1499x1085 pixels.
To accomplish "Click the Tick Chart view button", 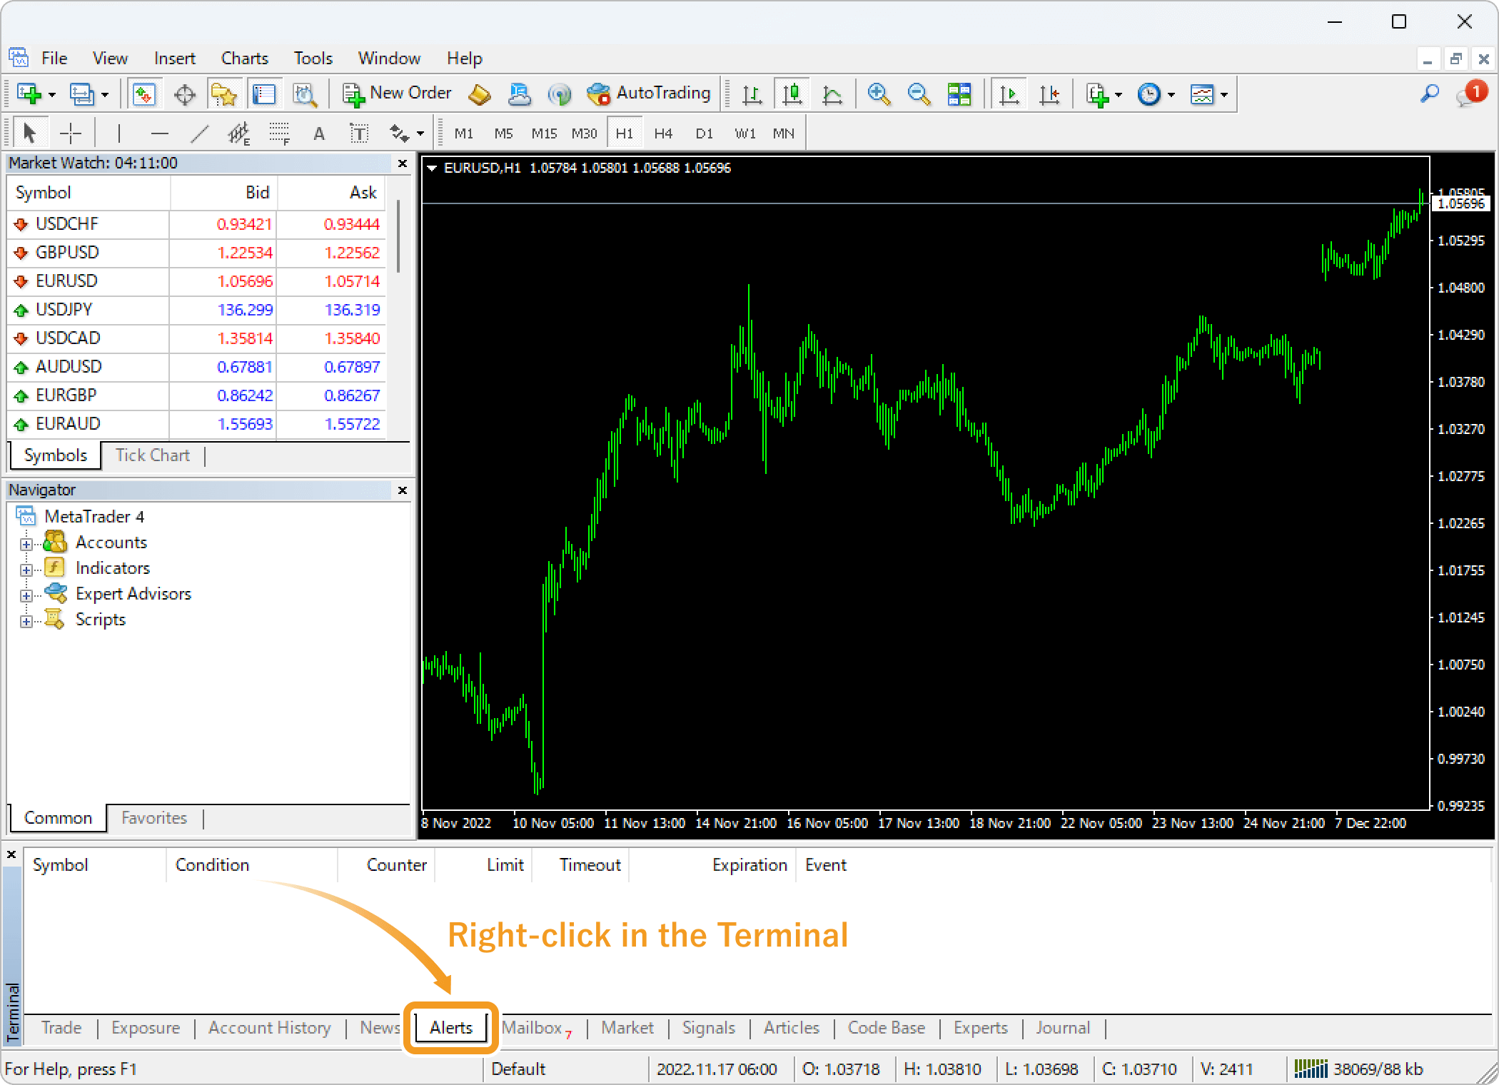I will click(x=150, y=455).
